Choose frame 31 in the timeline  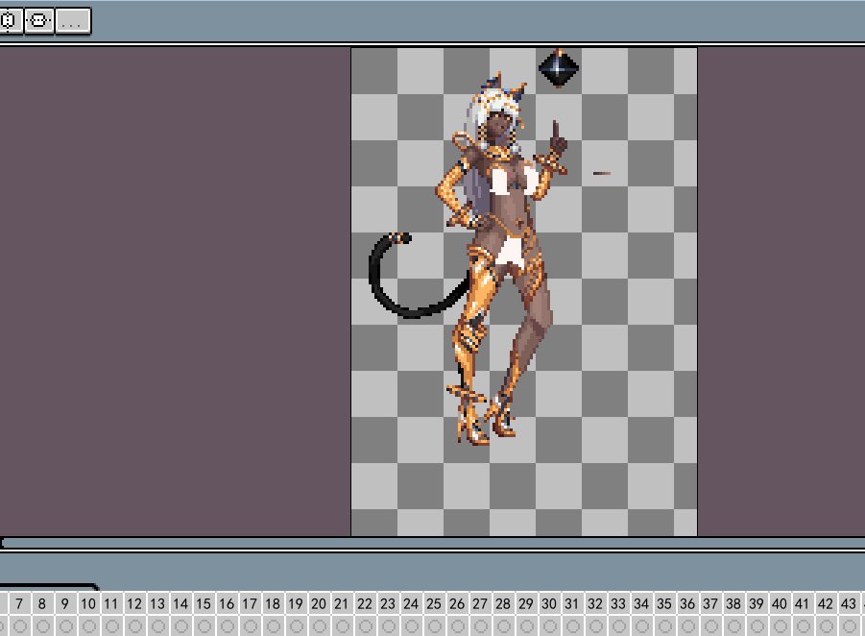coord(572,603)
